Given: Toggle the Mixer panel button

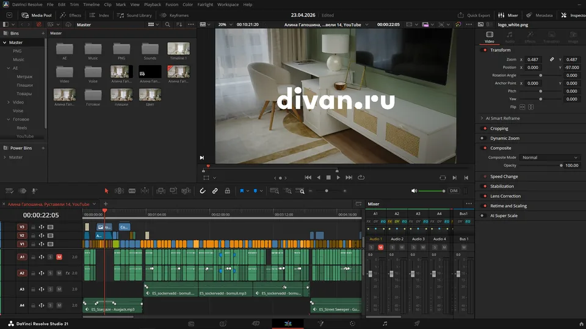Looking at the screenshot, I should coord(508,15).
